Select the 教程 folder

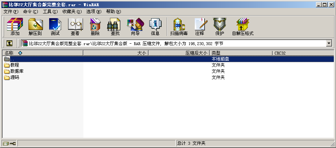point(15,65)
